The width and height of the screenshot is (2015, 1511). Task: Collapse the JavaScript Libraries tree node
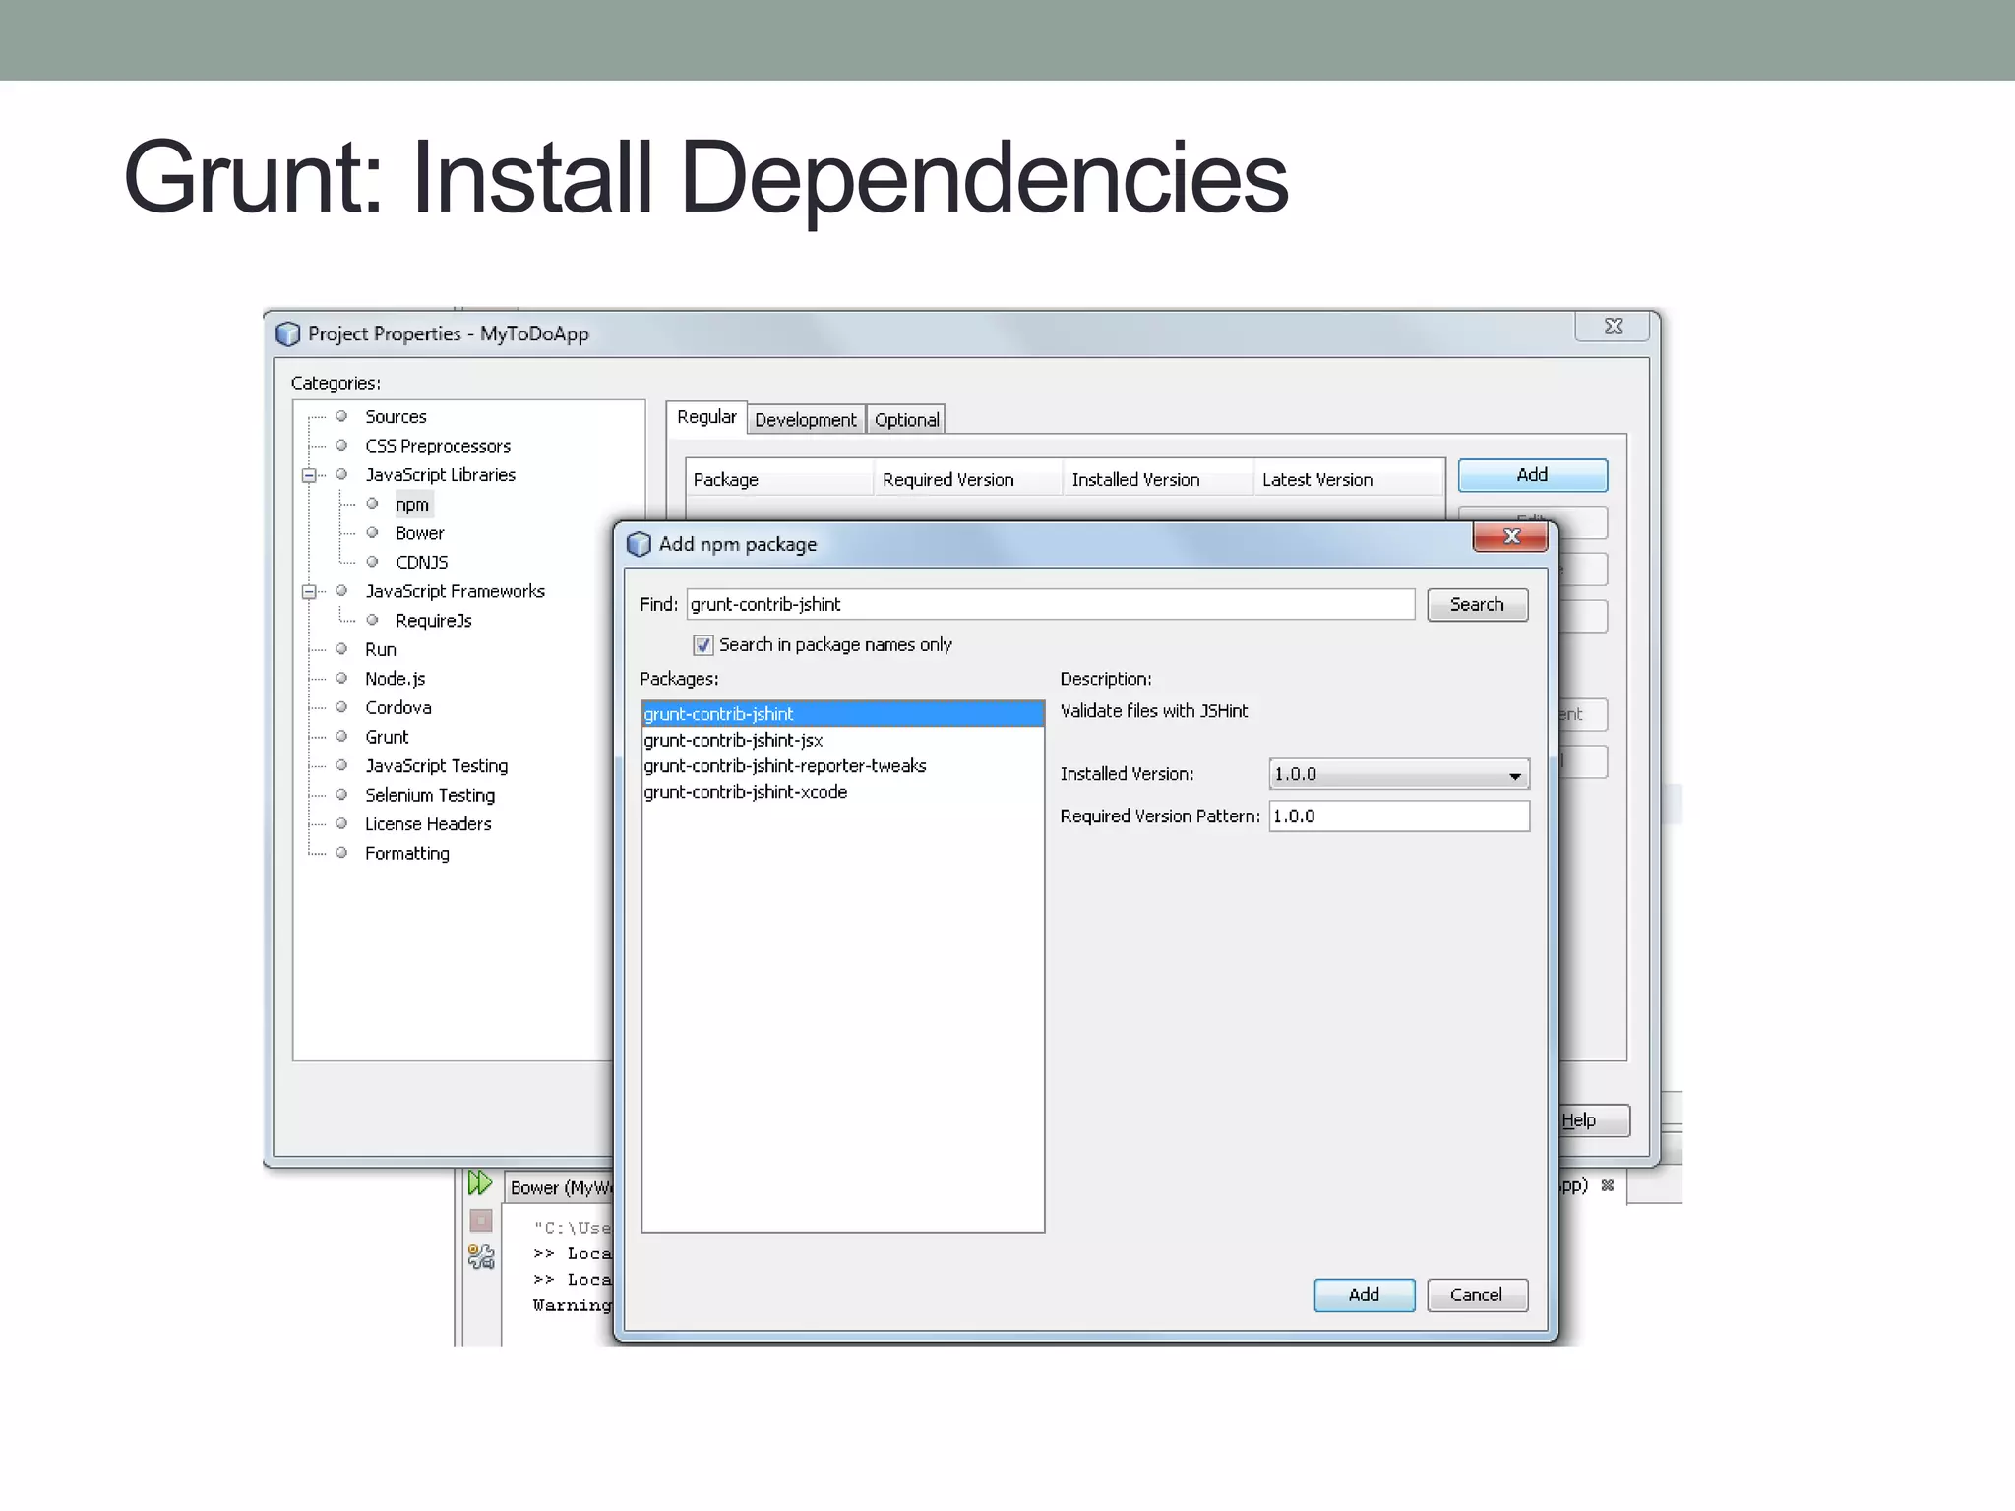[309, 475]
